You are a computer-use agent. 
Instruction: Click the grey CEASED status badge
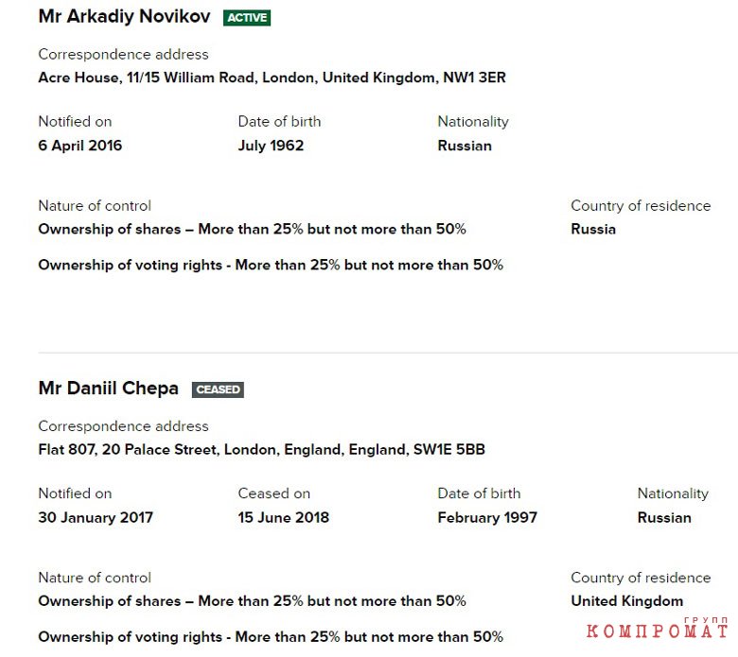pos(218,389)
